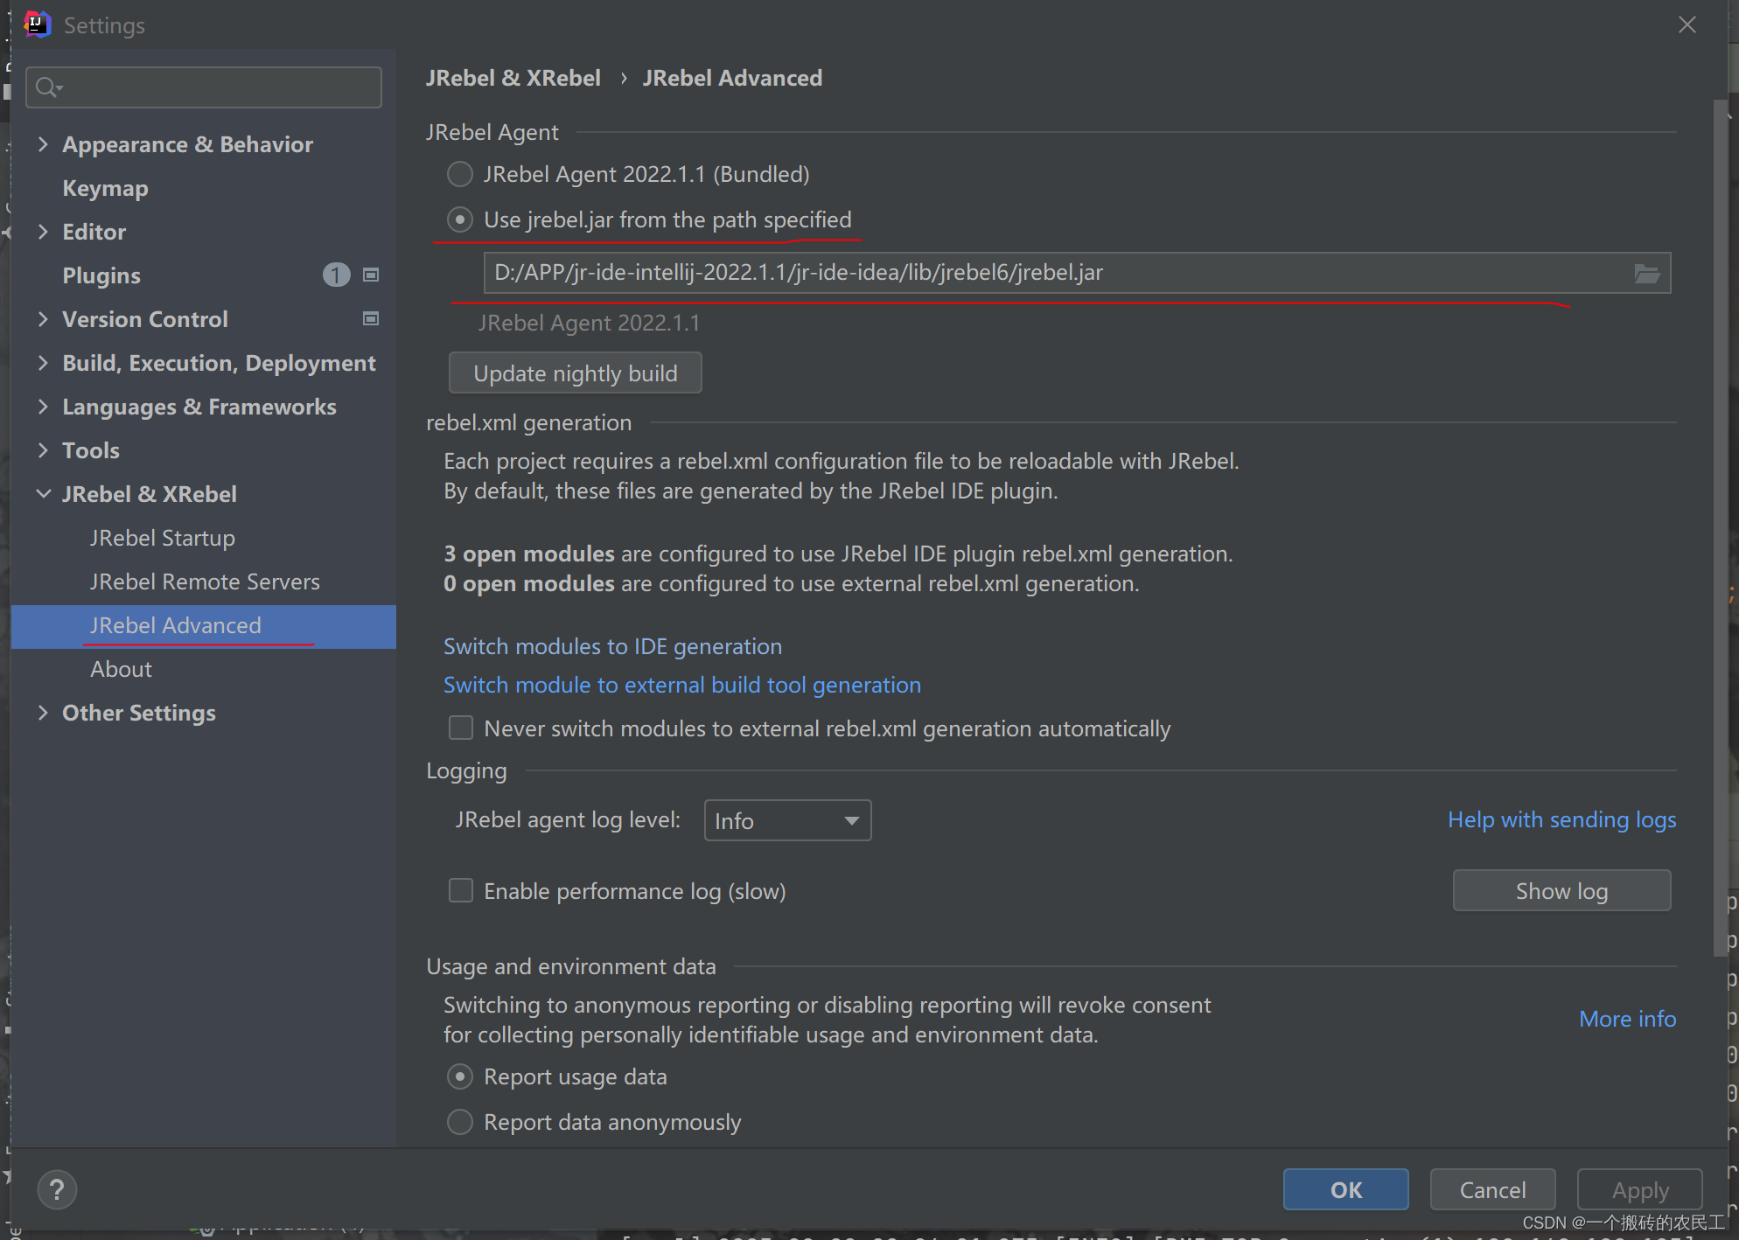The width and height of the screenshot is (1739, 1240).
Task: Expand Build, Execution, Deployment section
Action: 43,363
